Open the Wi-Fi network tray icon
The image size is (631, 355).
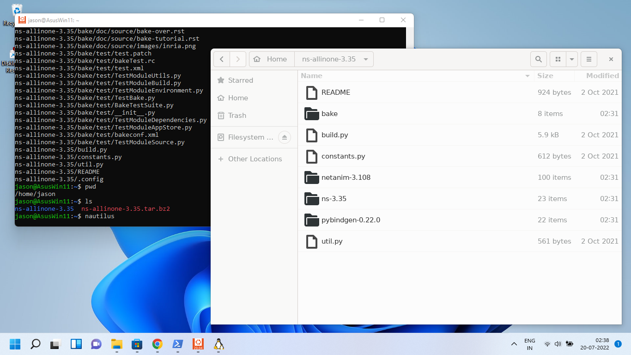pyautogui.click(x=547, y=344)
